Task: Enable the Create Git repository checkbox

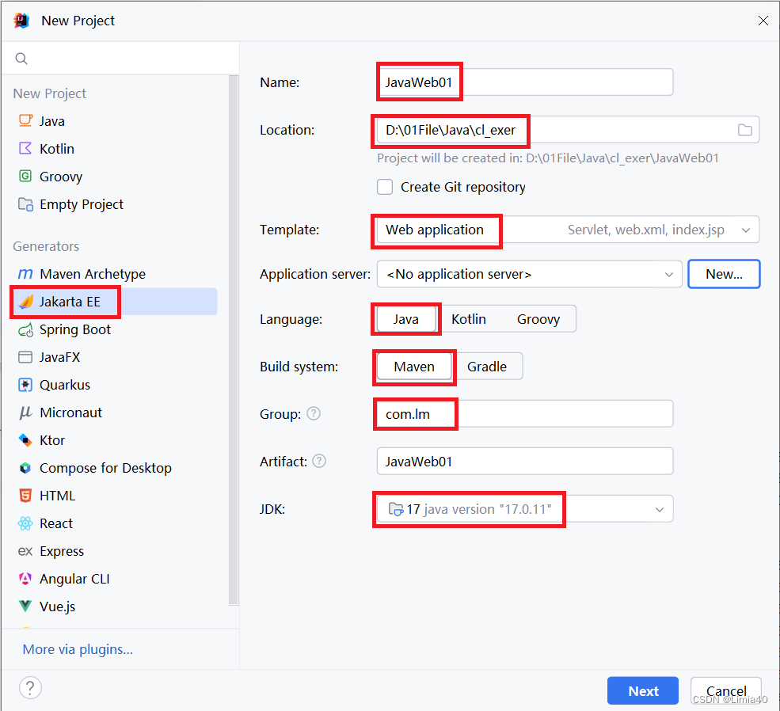Action: [x=385, y=187]
